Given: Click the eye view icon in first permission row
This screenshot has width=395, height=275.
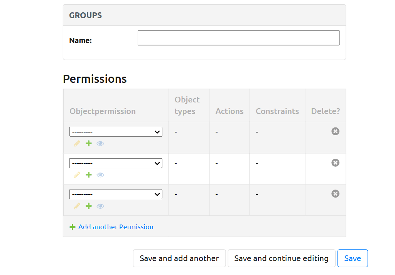Looking at the screenshot, I should click(x=100, y=144).
